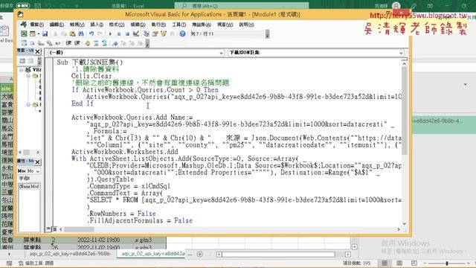Click View Object icon in Project pane
Image resolution: width=476 pixels, height=268 pixels.
pyautogui.click(x=22, y=61)
